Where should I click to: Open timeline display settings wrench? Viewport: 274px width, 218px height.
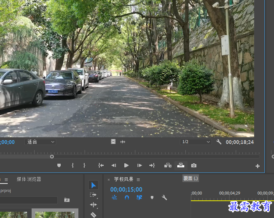(164, 197)
